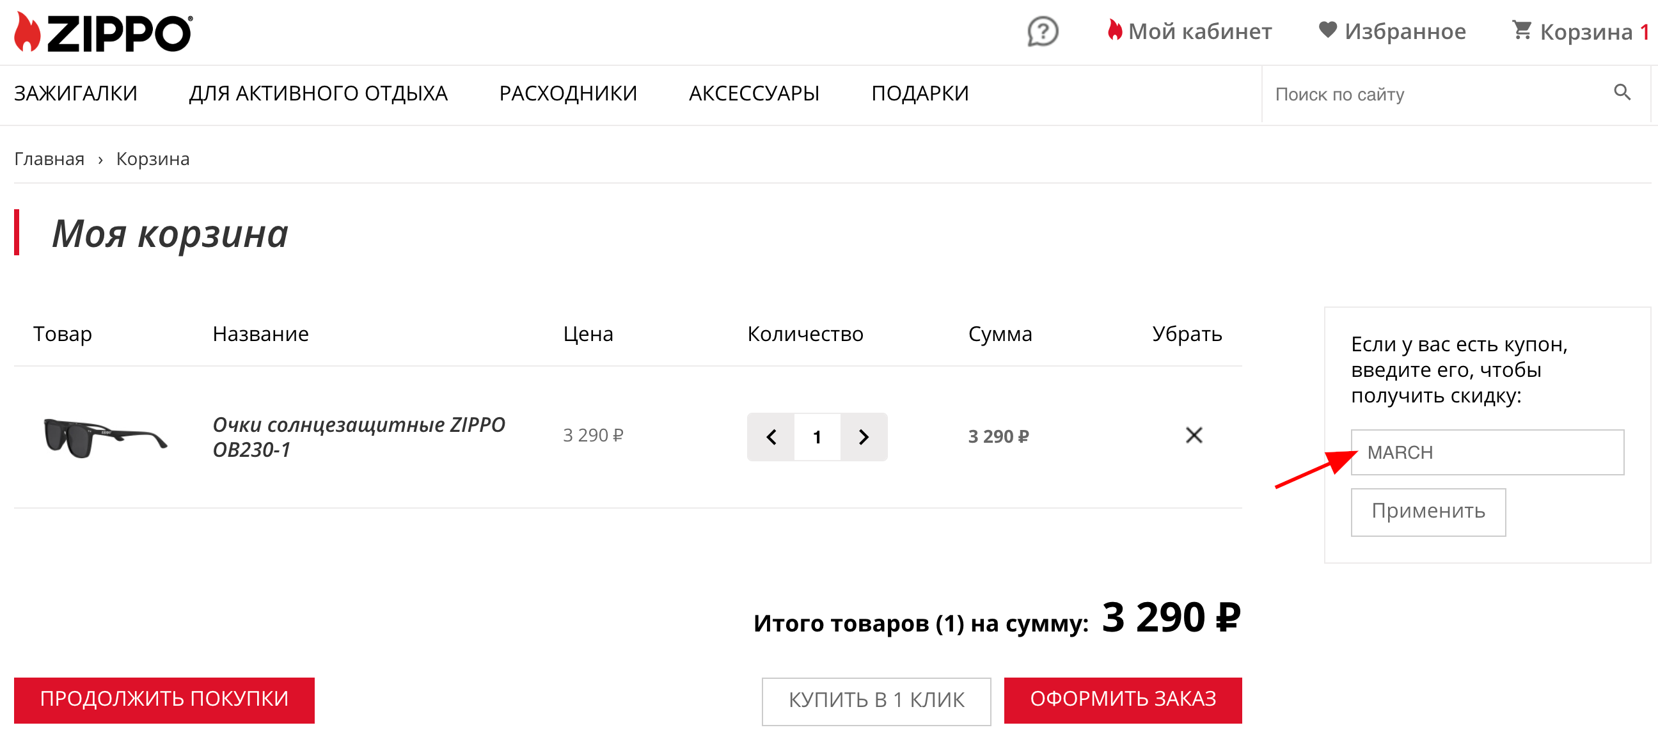Increase quantity with the right arrow
The width and height of the screenshot is (1658, 755).
point(863,437)
